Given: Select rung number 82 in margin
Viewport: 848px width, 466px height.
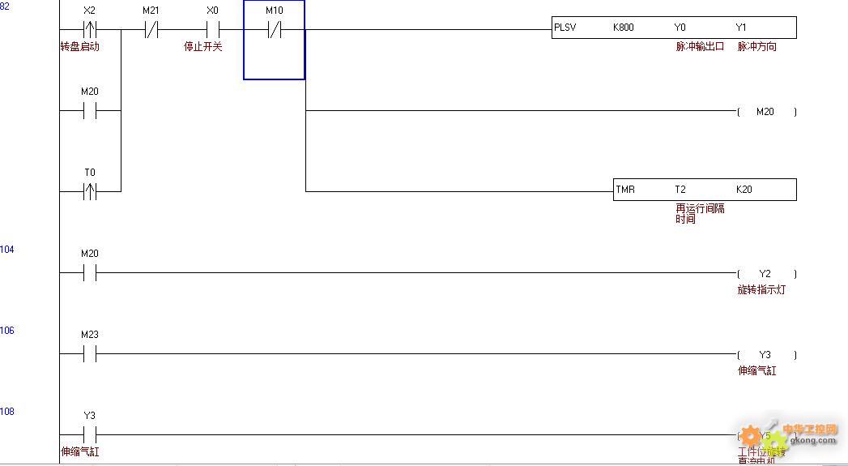Looking at the screenshot, I should point(5,6).
